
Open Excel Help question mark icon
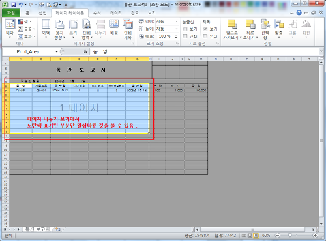pos(299,13)
